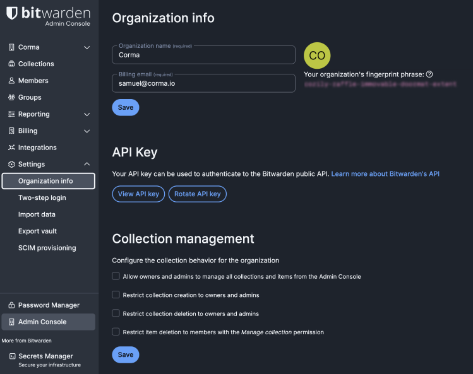Viewport: 473px width, 374px height.
Task: Click the View API key button
Action: coord(138,194)
